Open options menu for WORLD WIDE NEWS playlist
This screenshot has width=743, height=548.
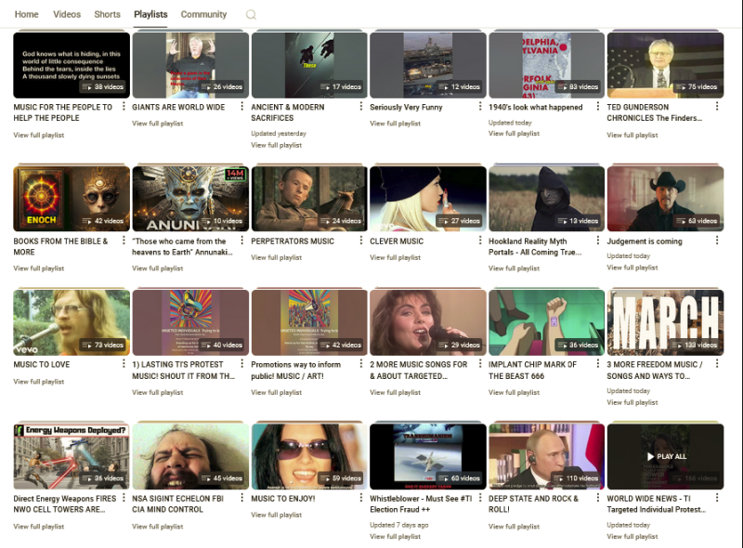coord(717,498)
